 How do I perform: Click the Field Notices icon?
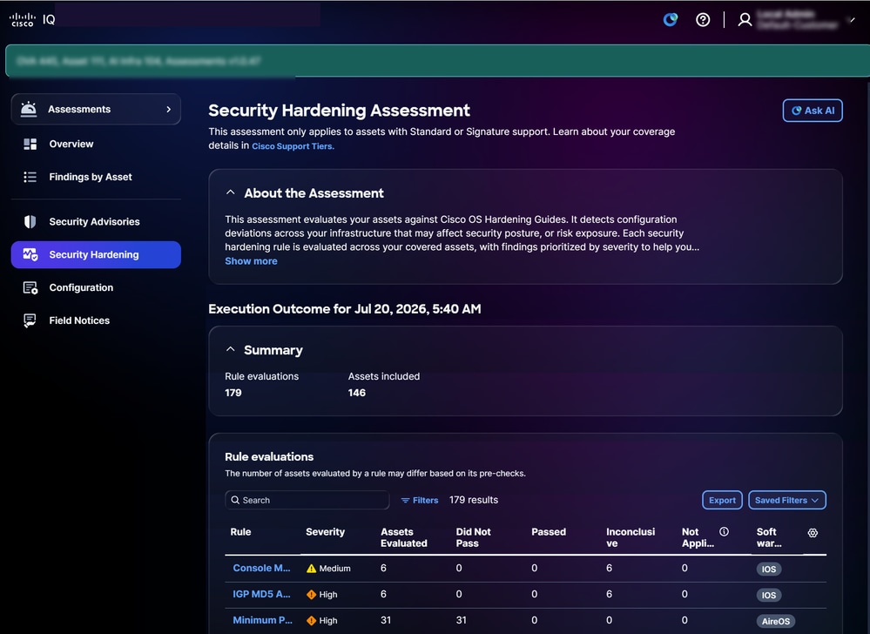point(30,320)
